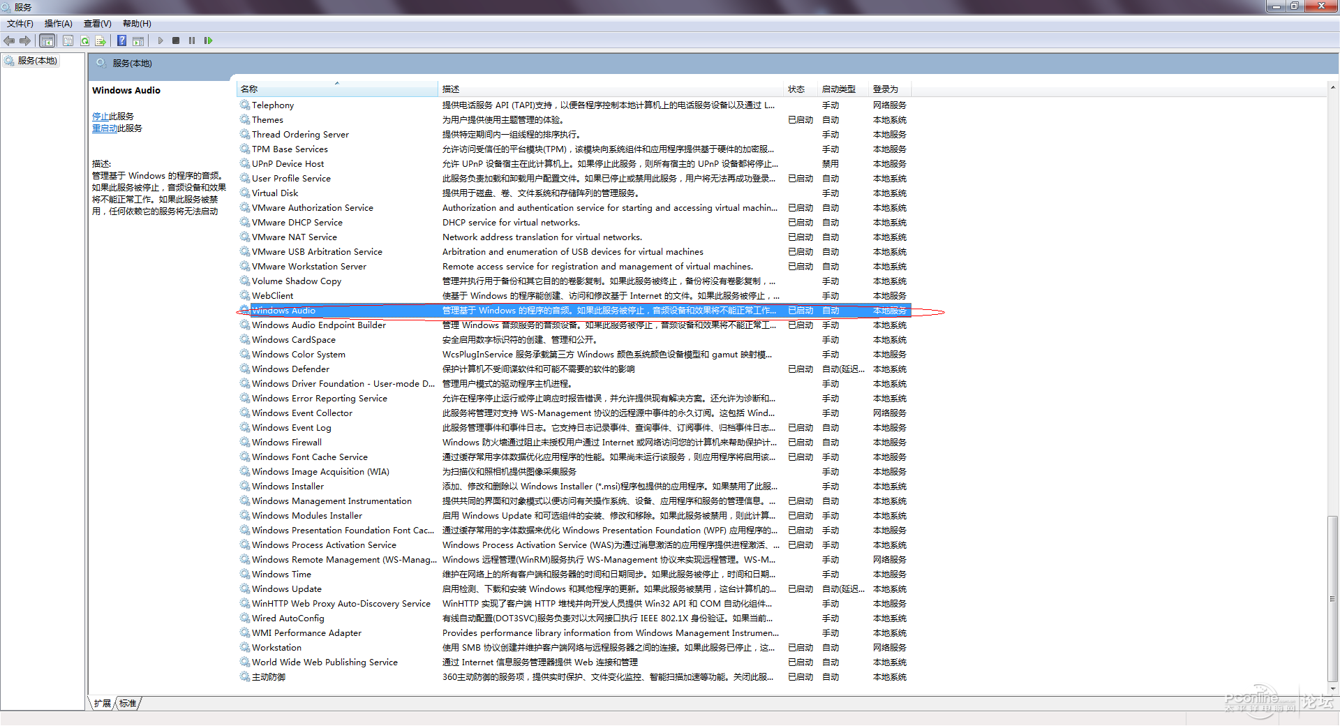This screenshot has width=1340, height=726.
Task: Click the Pause service toolbar icon
Action: pyautogui.click(x=192, y=40)
